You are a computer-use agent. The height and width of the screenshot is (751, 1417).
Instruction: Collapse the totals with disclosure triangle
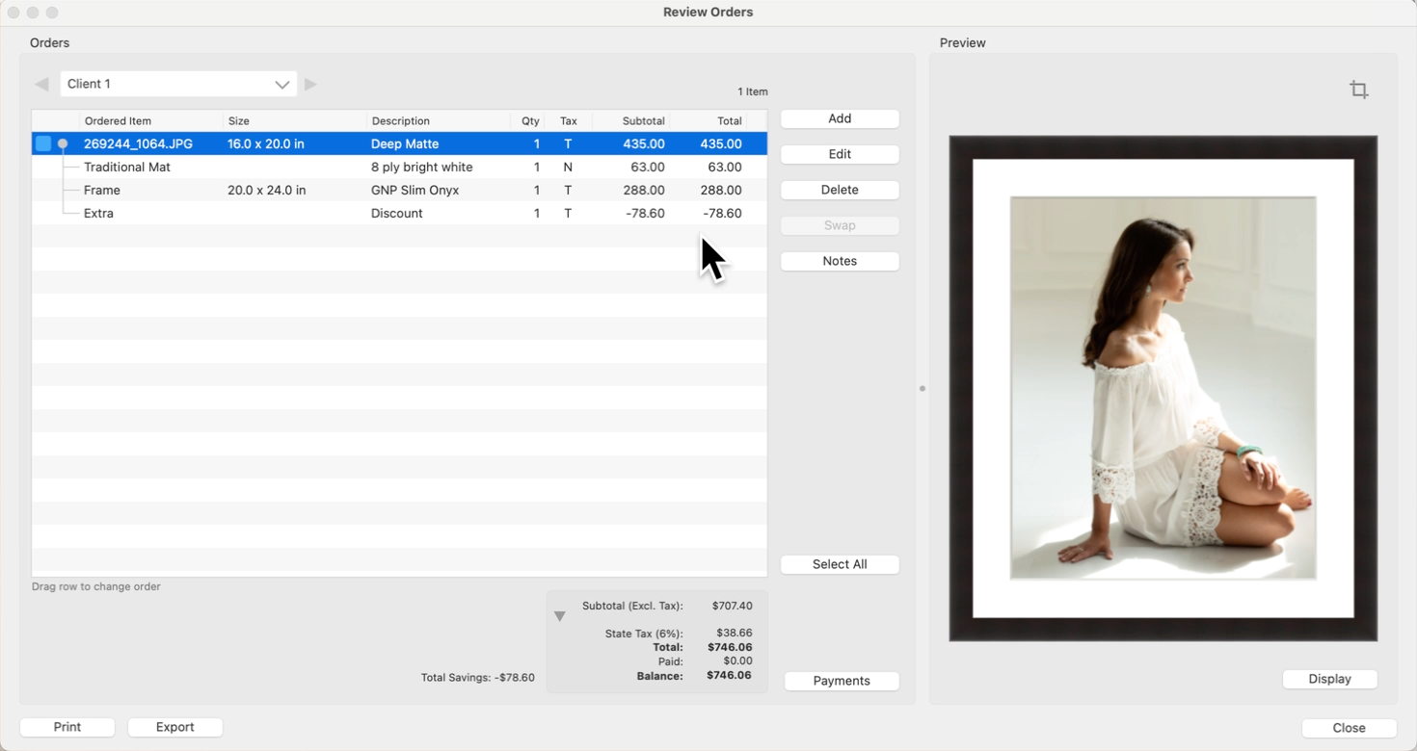[559, 616]
